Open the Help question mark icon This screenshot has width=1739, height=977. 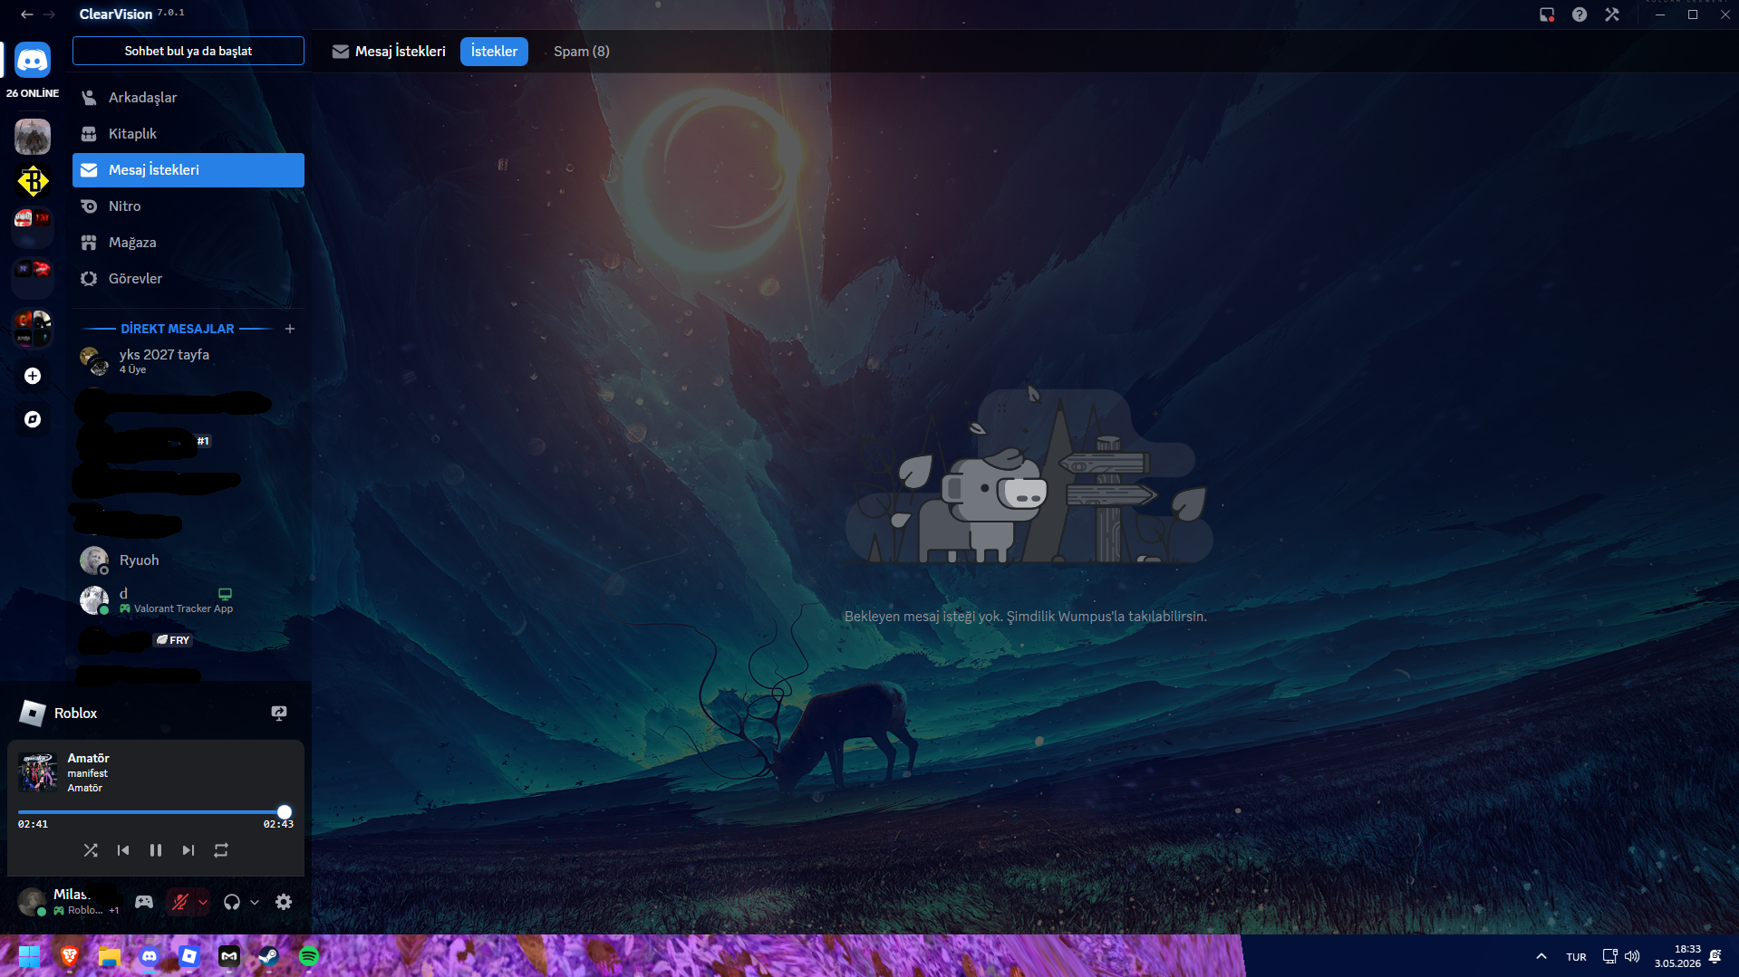tap(1580, 14)
